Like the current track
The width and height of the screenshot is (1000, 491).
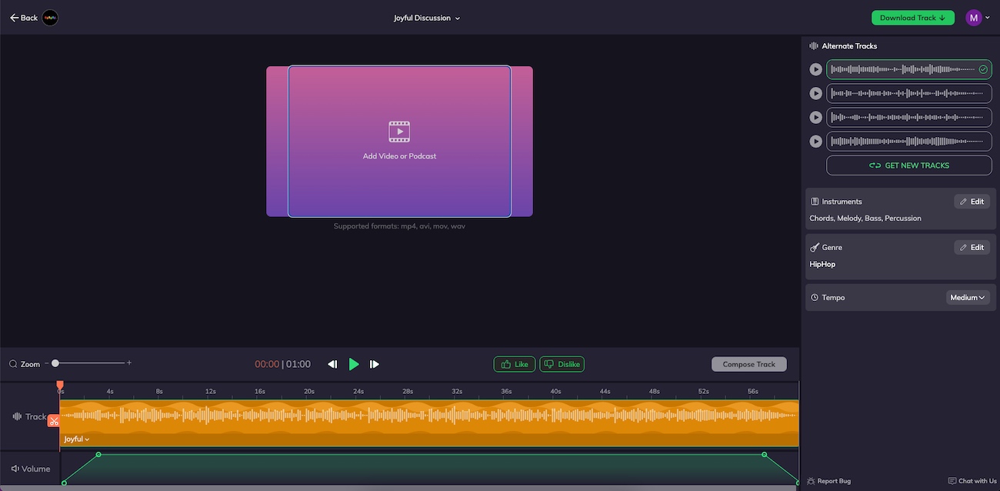tap(514, 364)
